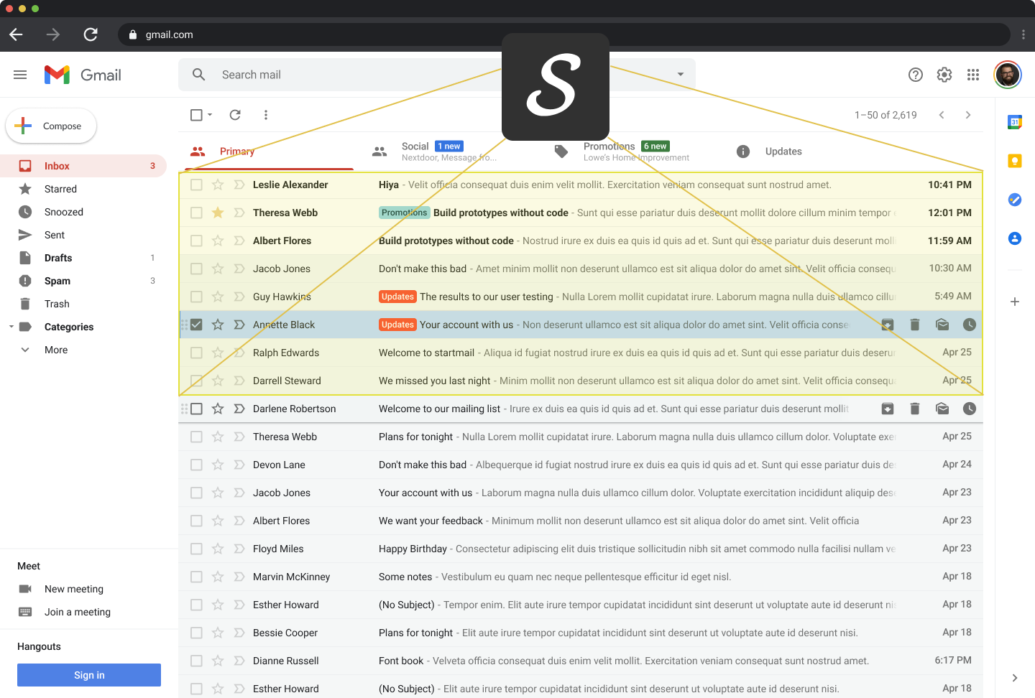Open Bessie Cooper's Plans for tonight email
1035x698 pixels.
click(x=581, y=633)
